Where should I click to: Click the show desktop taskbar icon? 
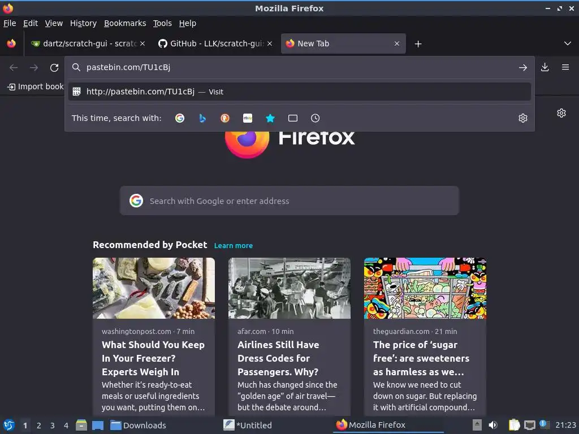pos(98,425)
